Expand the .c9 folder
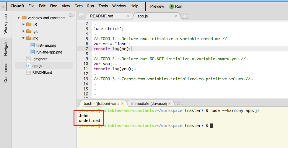Image resolution: width=288 pixels, height=148 pixels. pyautogui.click(x=23, y=25)
